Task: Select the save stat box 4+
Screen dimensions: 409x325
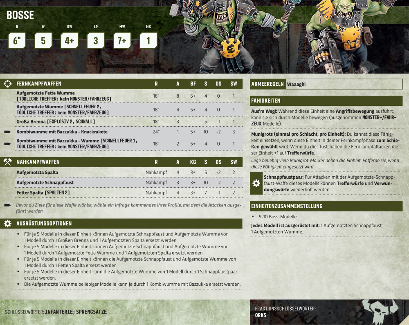Action: point(70,40)
